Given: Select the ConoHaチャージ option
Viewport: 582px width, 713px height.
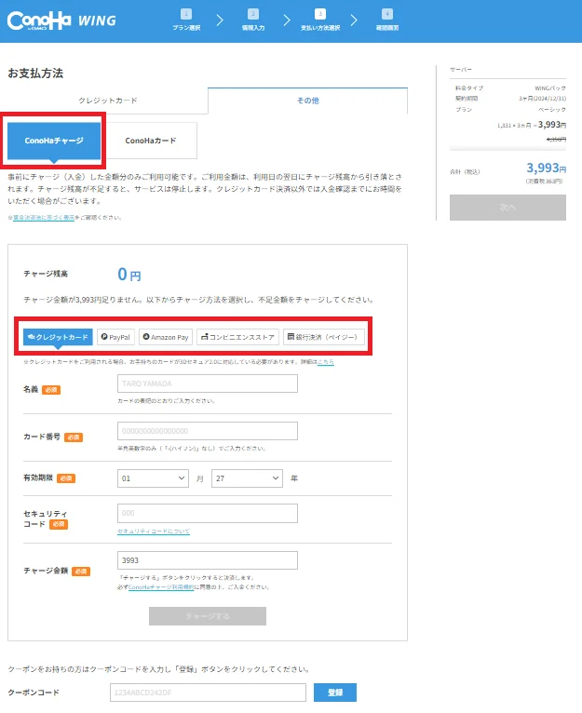Looking at the screenshot, I should [54, 141].
